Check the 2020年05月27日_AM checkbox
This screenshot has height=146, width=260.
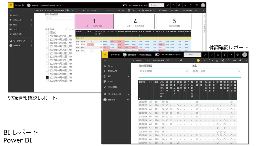point(47,36)
